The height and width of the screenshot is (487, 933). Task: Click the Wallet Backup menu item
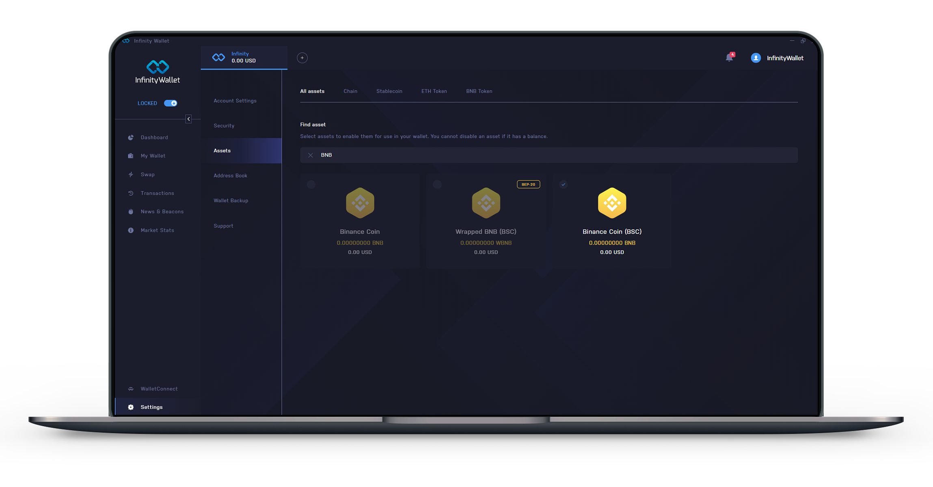click(230, 200)
